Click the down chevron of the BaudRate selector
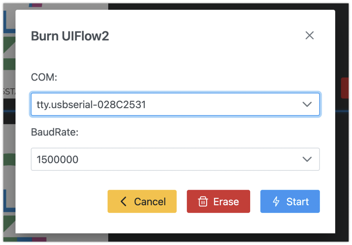Screen dimensions: 352x245 [x=307, y=159]
